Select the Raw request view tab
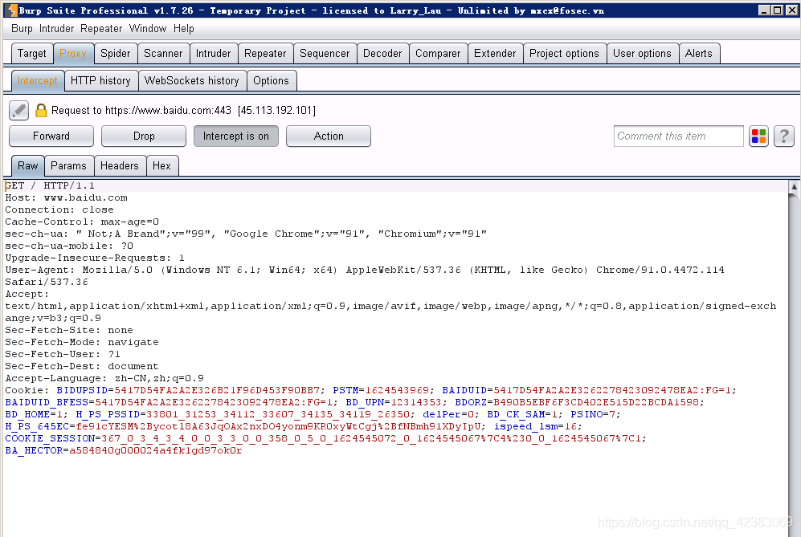 tap(27, 166)
